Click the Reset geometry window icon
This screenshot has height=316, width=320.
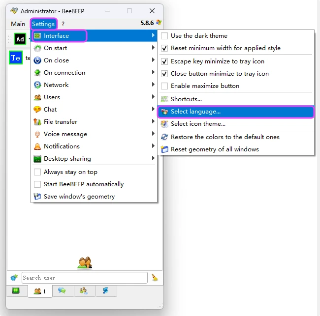click(x=164, y=149)
